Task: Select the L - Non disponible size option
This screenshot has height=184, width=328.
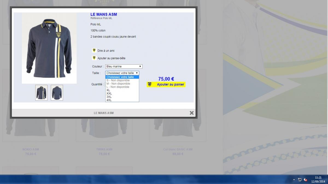Action: [122, 87]
